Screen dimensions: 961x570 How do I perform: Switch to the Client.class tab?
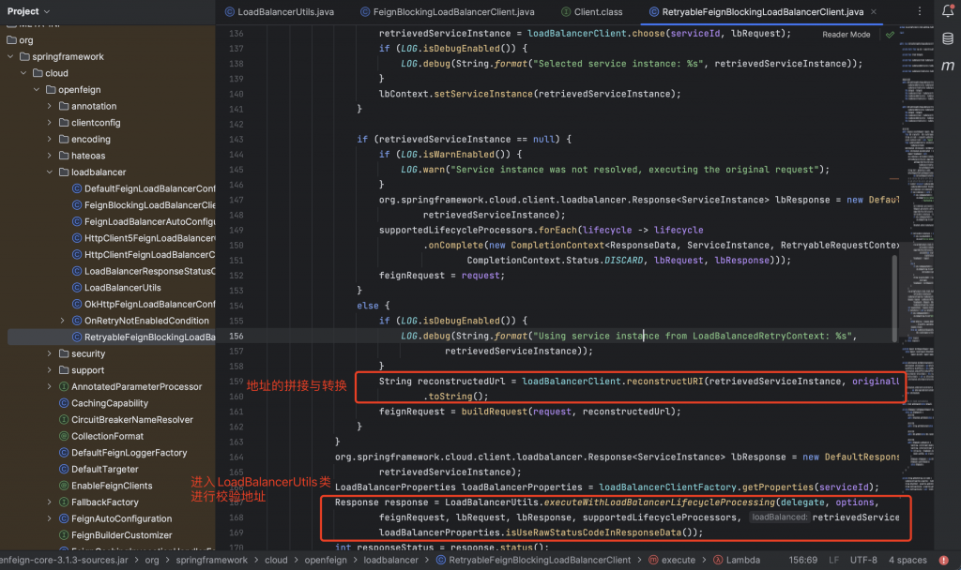tap(592, 11)
